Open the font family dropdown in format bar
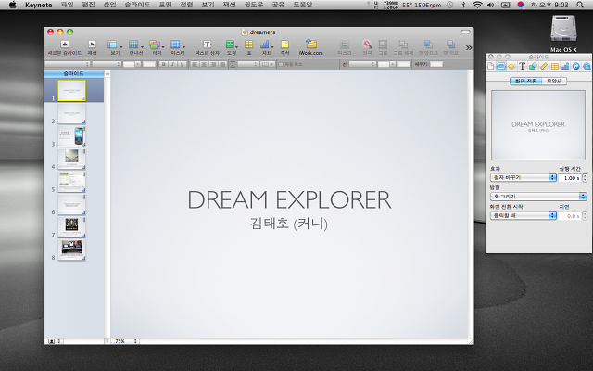 coord(68,64)
